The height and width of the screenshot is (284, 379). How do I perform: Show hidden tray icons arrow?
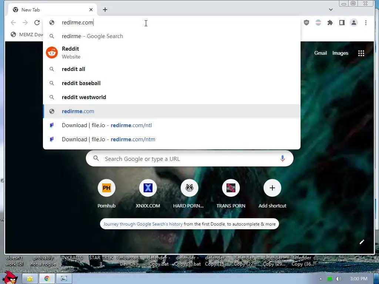[x=321, y=279]
